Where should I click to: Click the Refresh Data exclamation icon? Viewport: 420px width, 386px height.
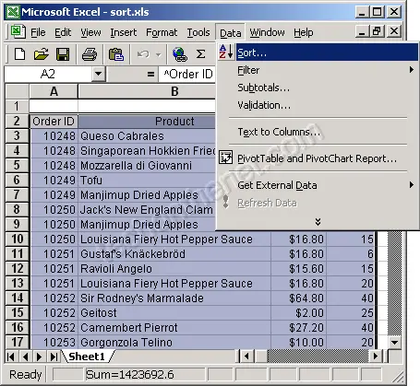[226, 202]
